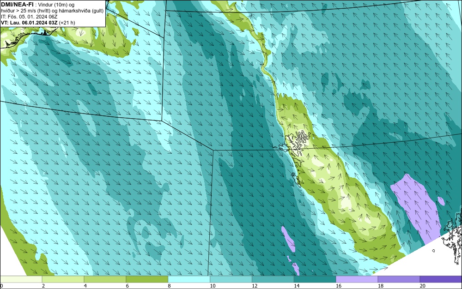Click the 18–20 m/s medium purple legend swatch
The height and width of the screenshot is (289, 462).
coord(399,279)
